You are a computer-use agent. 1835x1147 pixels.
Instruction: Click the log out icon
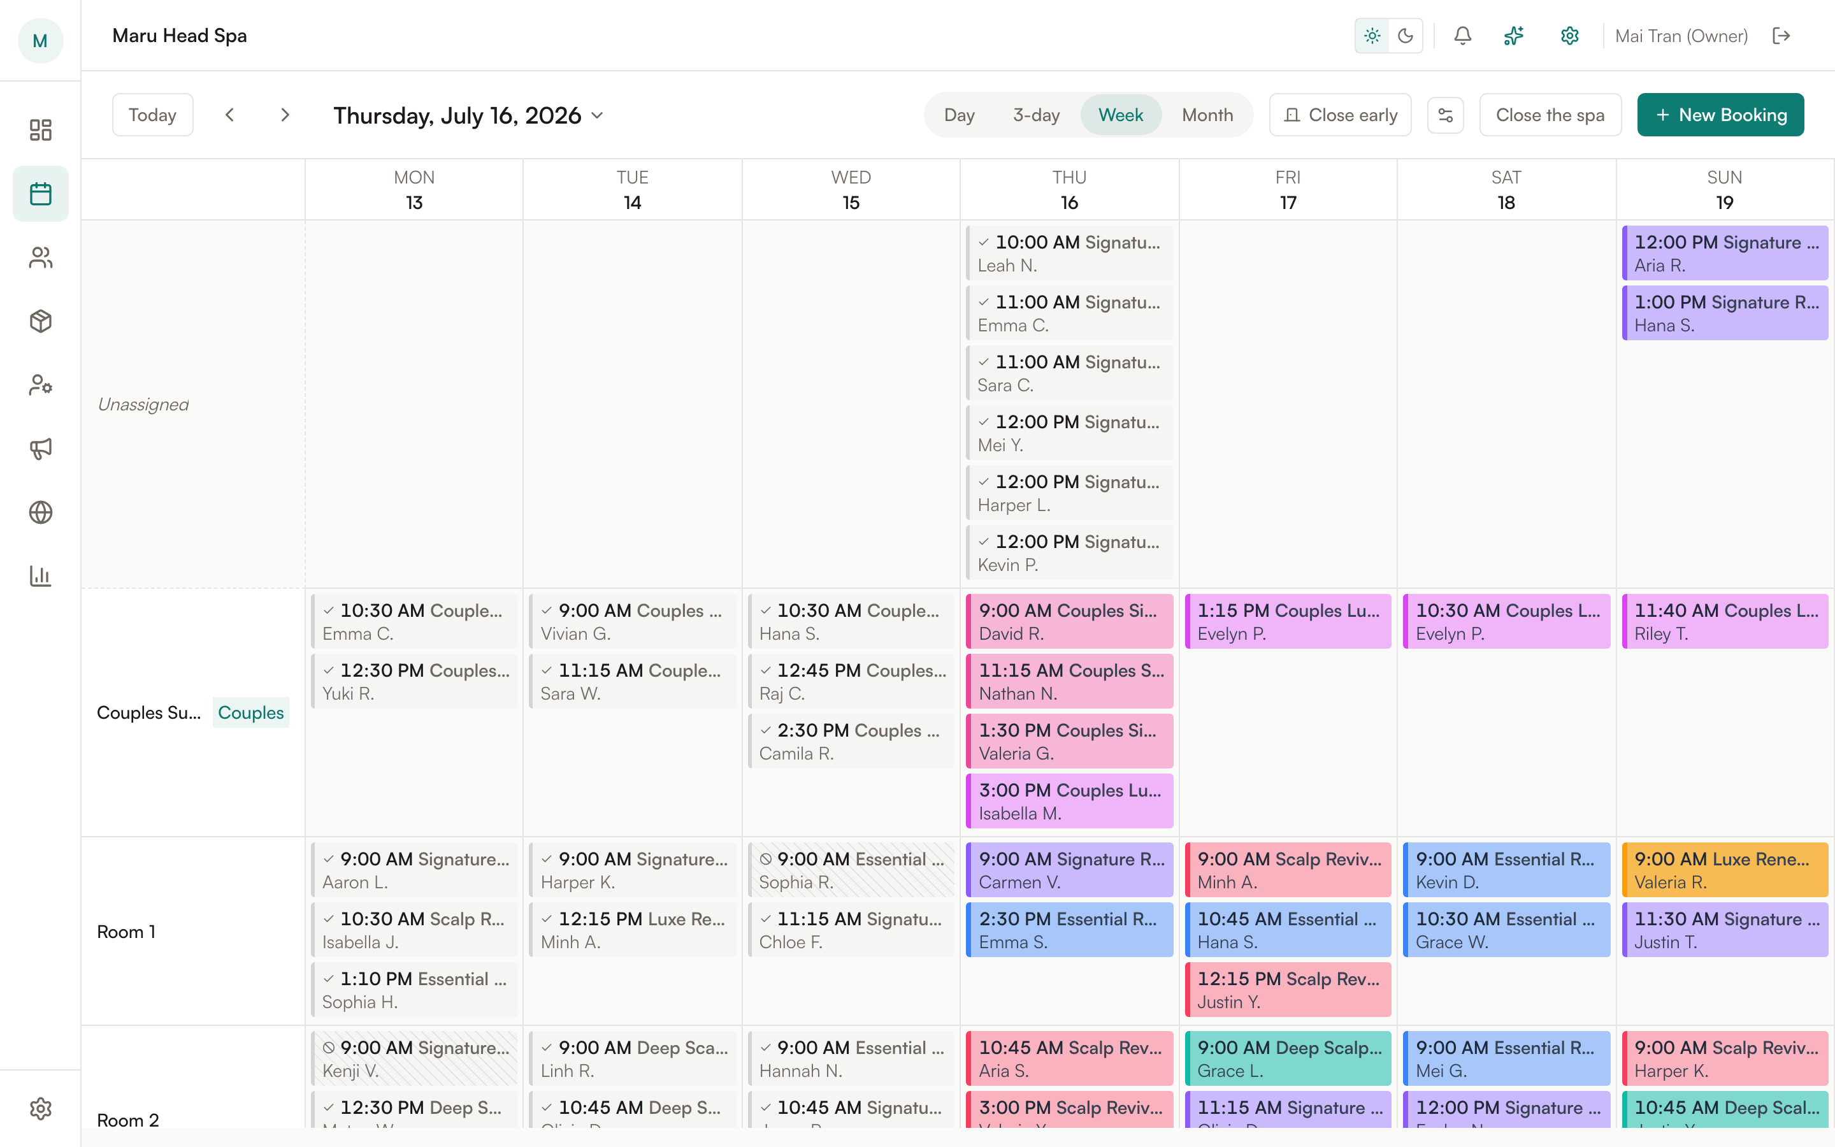pos(1781,36)
